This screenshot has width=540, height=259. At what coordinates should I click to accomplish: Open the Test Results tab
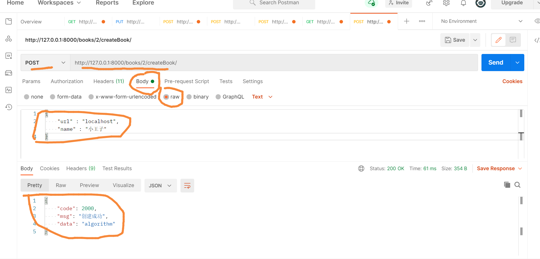pyautogui.click(x=117, y=168)
